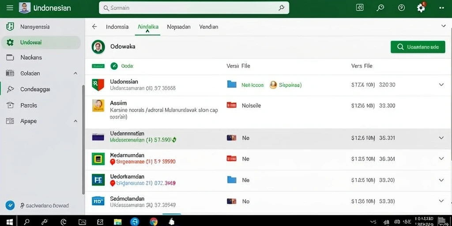452x226 pixels.
Task: Collapse the Apape sidebar section
Action: pos(75,121)
